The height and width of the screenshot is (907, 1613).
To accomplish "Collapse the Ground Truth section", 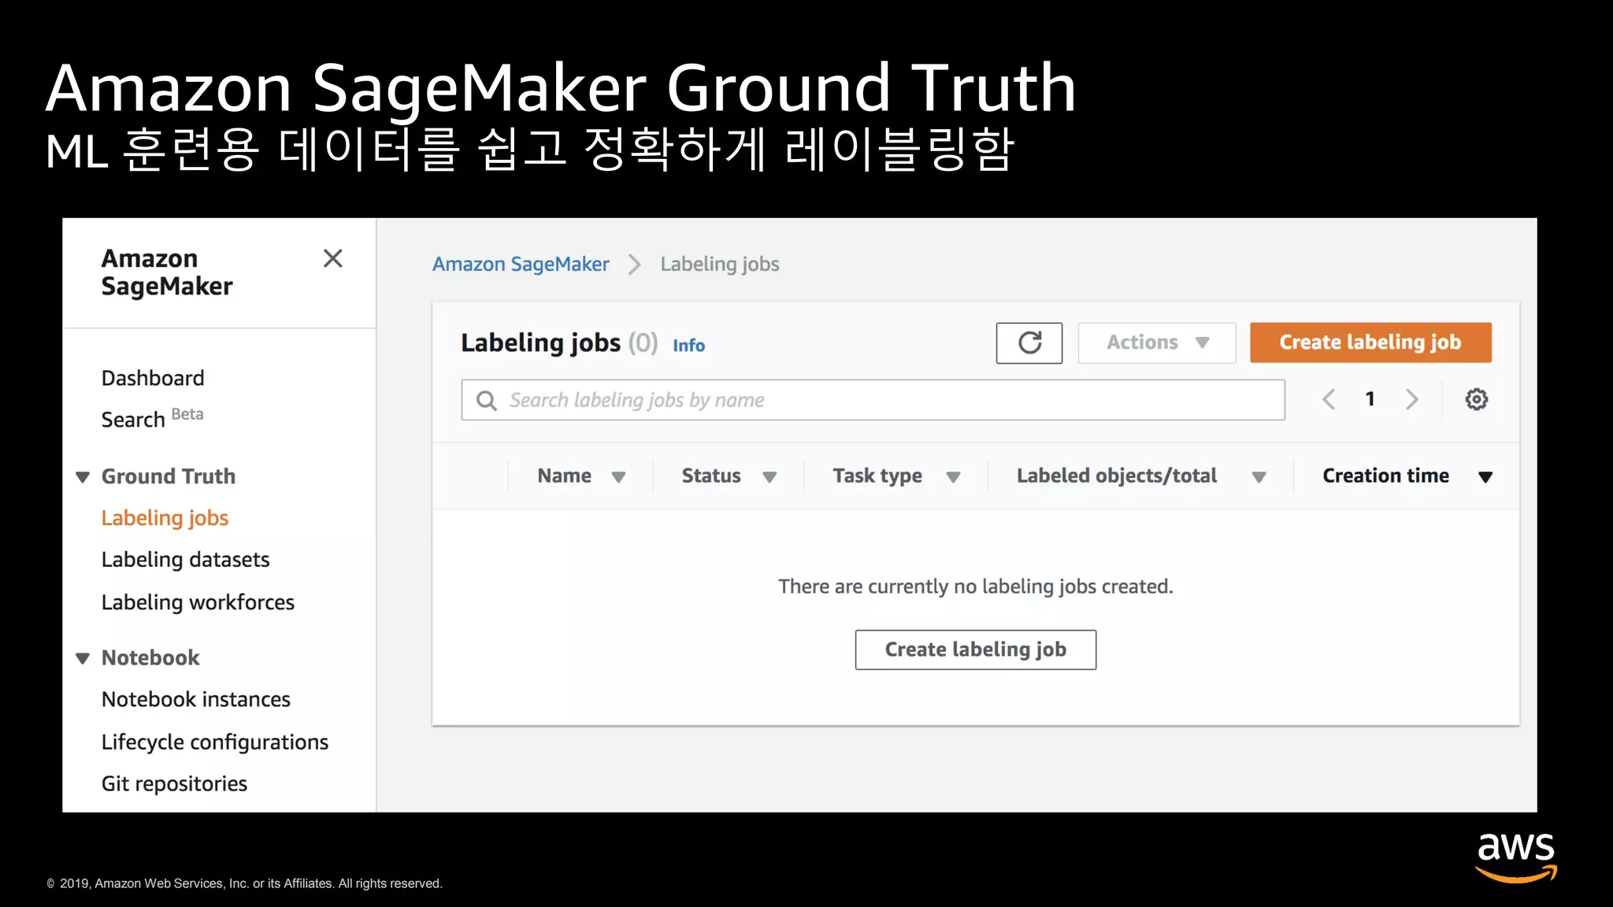I will tap(83, 477).
